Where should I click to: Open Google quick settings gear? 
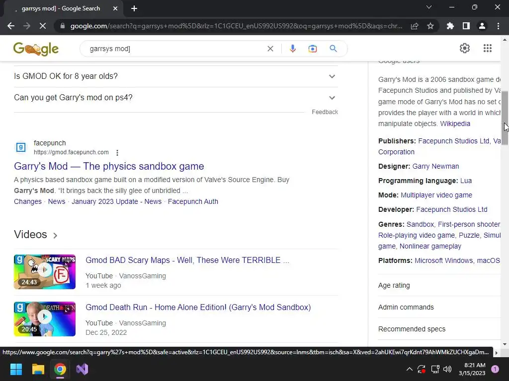[465, 48]
